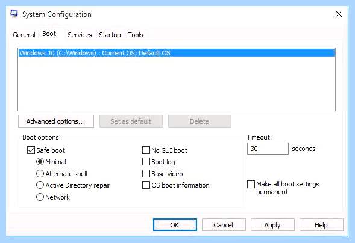The image size is (355, 243).
Task: Tick the Boot log checkbox
Action: point(146,162)
